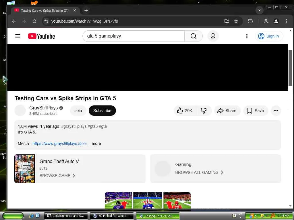Go to the YouTube home logo
The height and width of the screenshot is (220, 294).
(41, 36)
